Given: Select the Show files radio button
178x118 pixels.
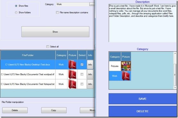Looking at the screenshot, I should pyautogui.click(x=16, y=6).
